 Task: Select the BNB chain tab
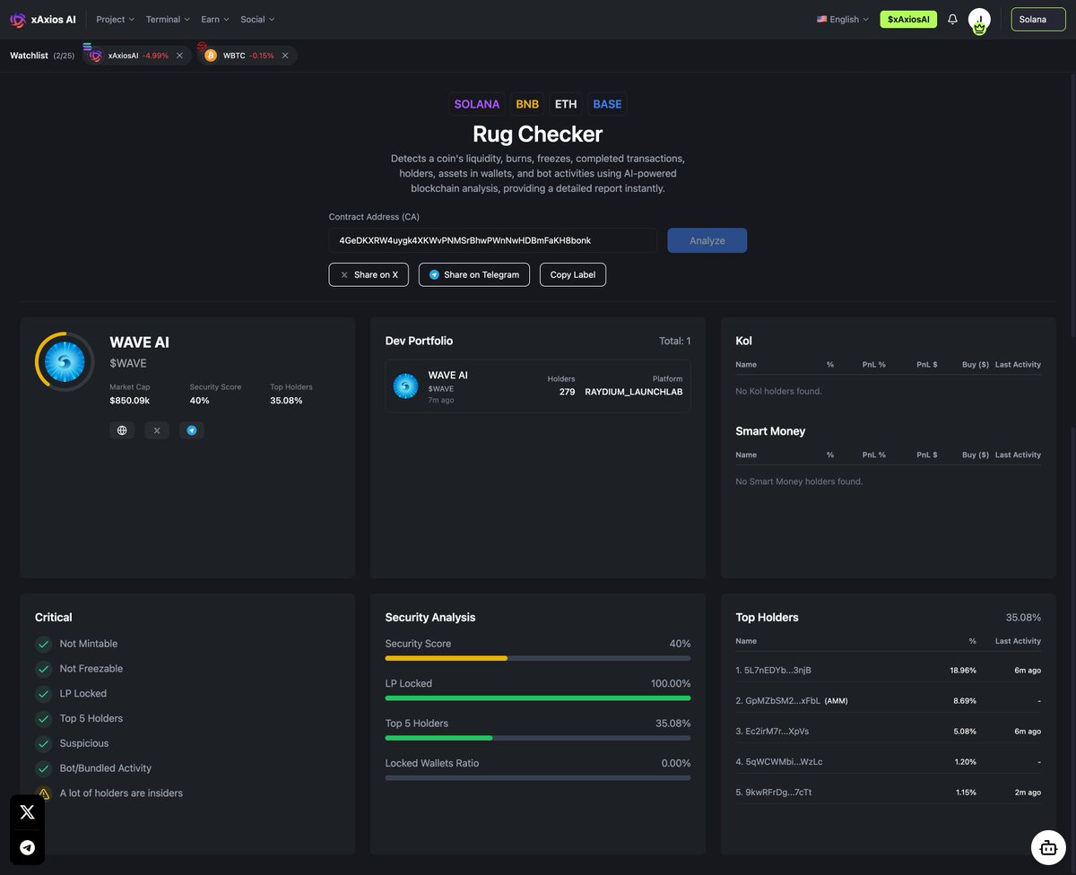click(x=527, y=104)
